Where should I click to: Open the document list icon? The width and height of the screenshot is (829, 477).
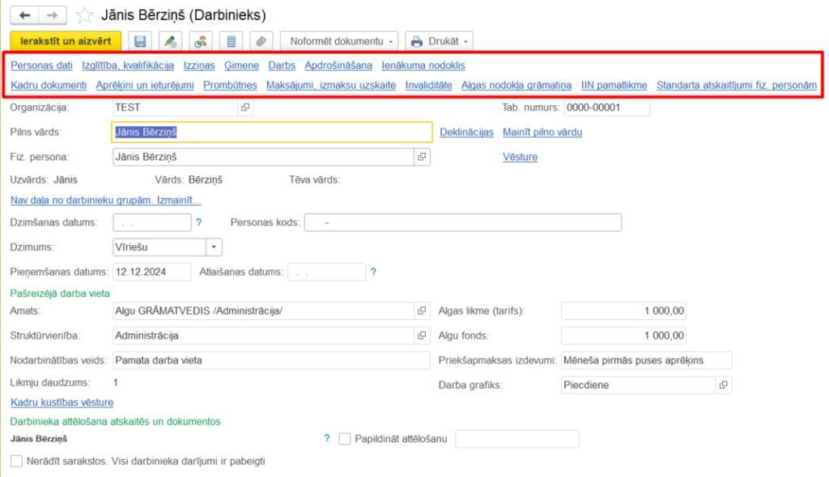[x=230, y=41]
